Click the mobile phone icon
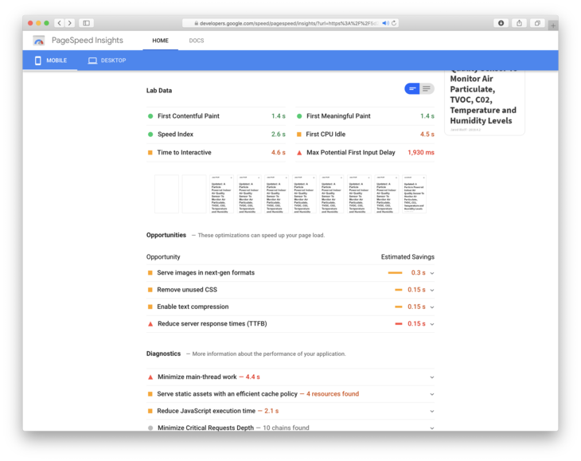 [x=37, y=61]
